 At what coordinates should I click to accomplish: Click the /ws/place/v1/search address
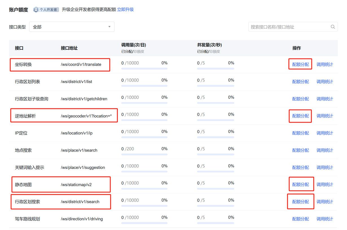coord(79,150)
